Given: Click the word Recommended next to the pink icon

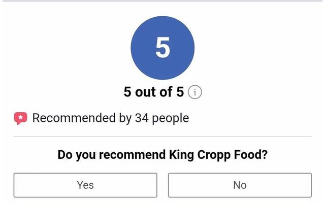Looking at the screenshot, I should click(x=74, y=118).
